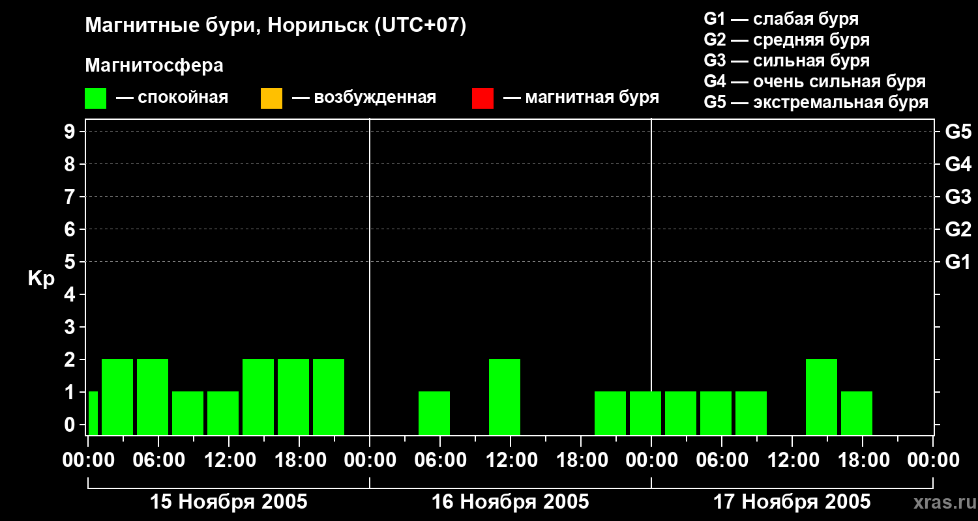
Task: Click the 17 November bar spanning 01:00–04:00
Action: coord(681,413)
